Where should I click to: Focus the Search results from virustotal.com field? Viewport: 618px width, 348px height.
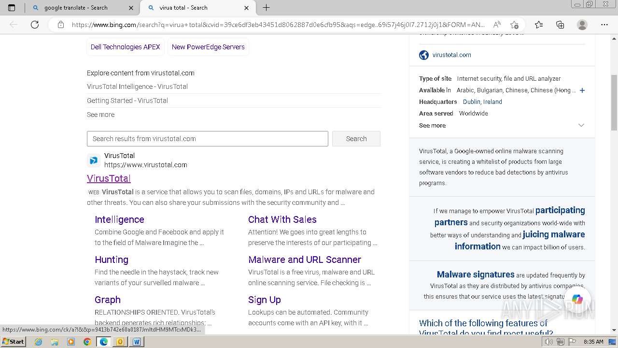point(208,139)
